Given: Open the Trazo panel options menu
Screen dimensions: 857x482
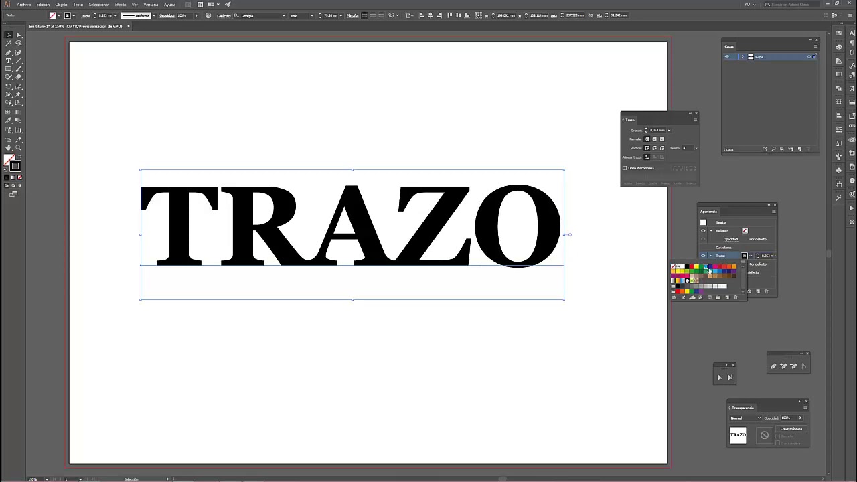Looking at the screenshot, I should pyautogui.click(x=695, y=120).
